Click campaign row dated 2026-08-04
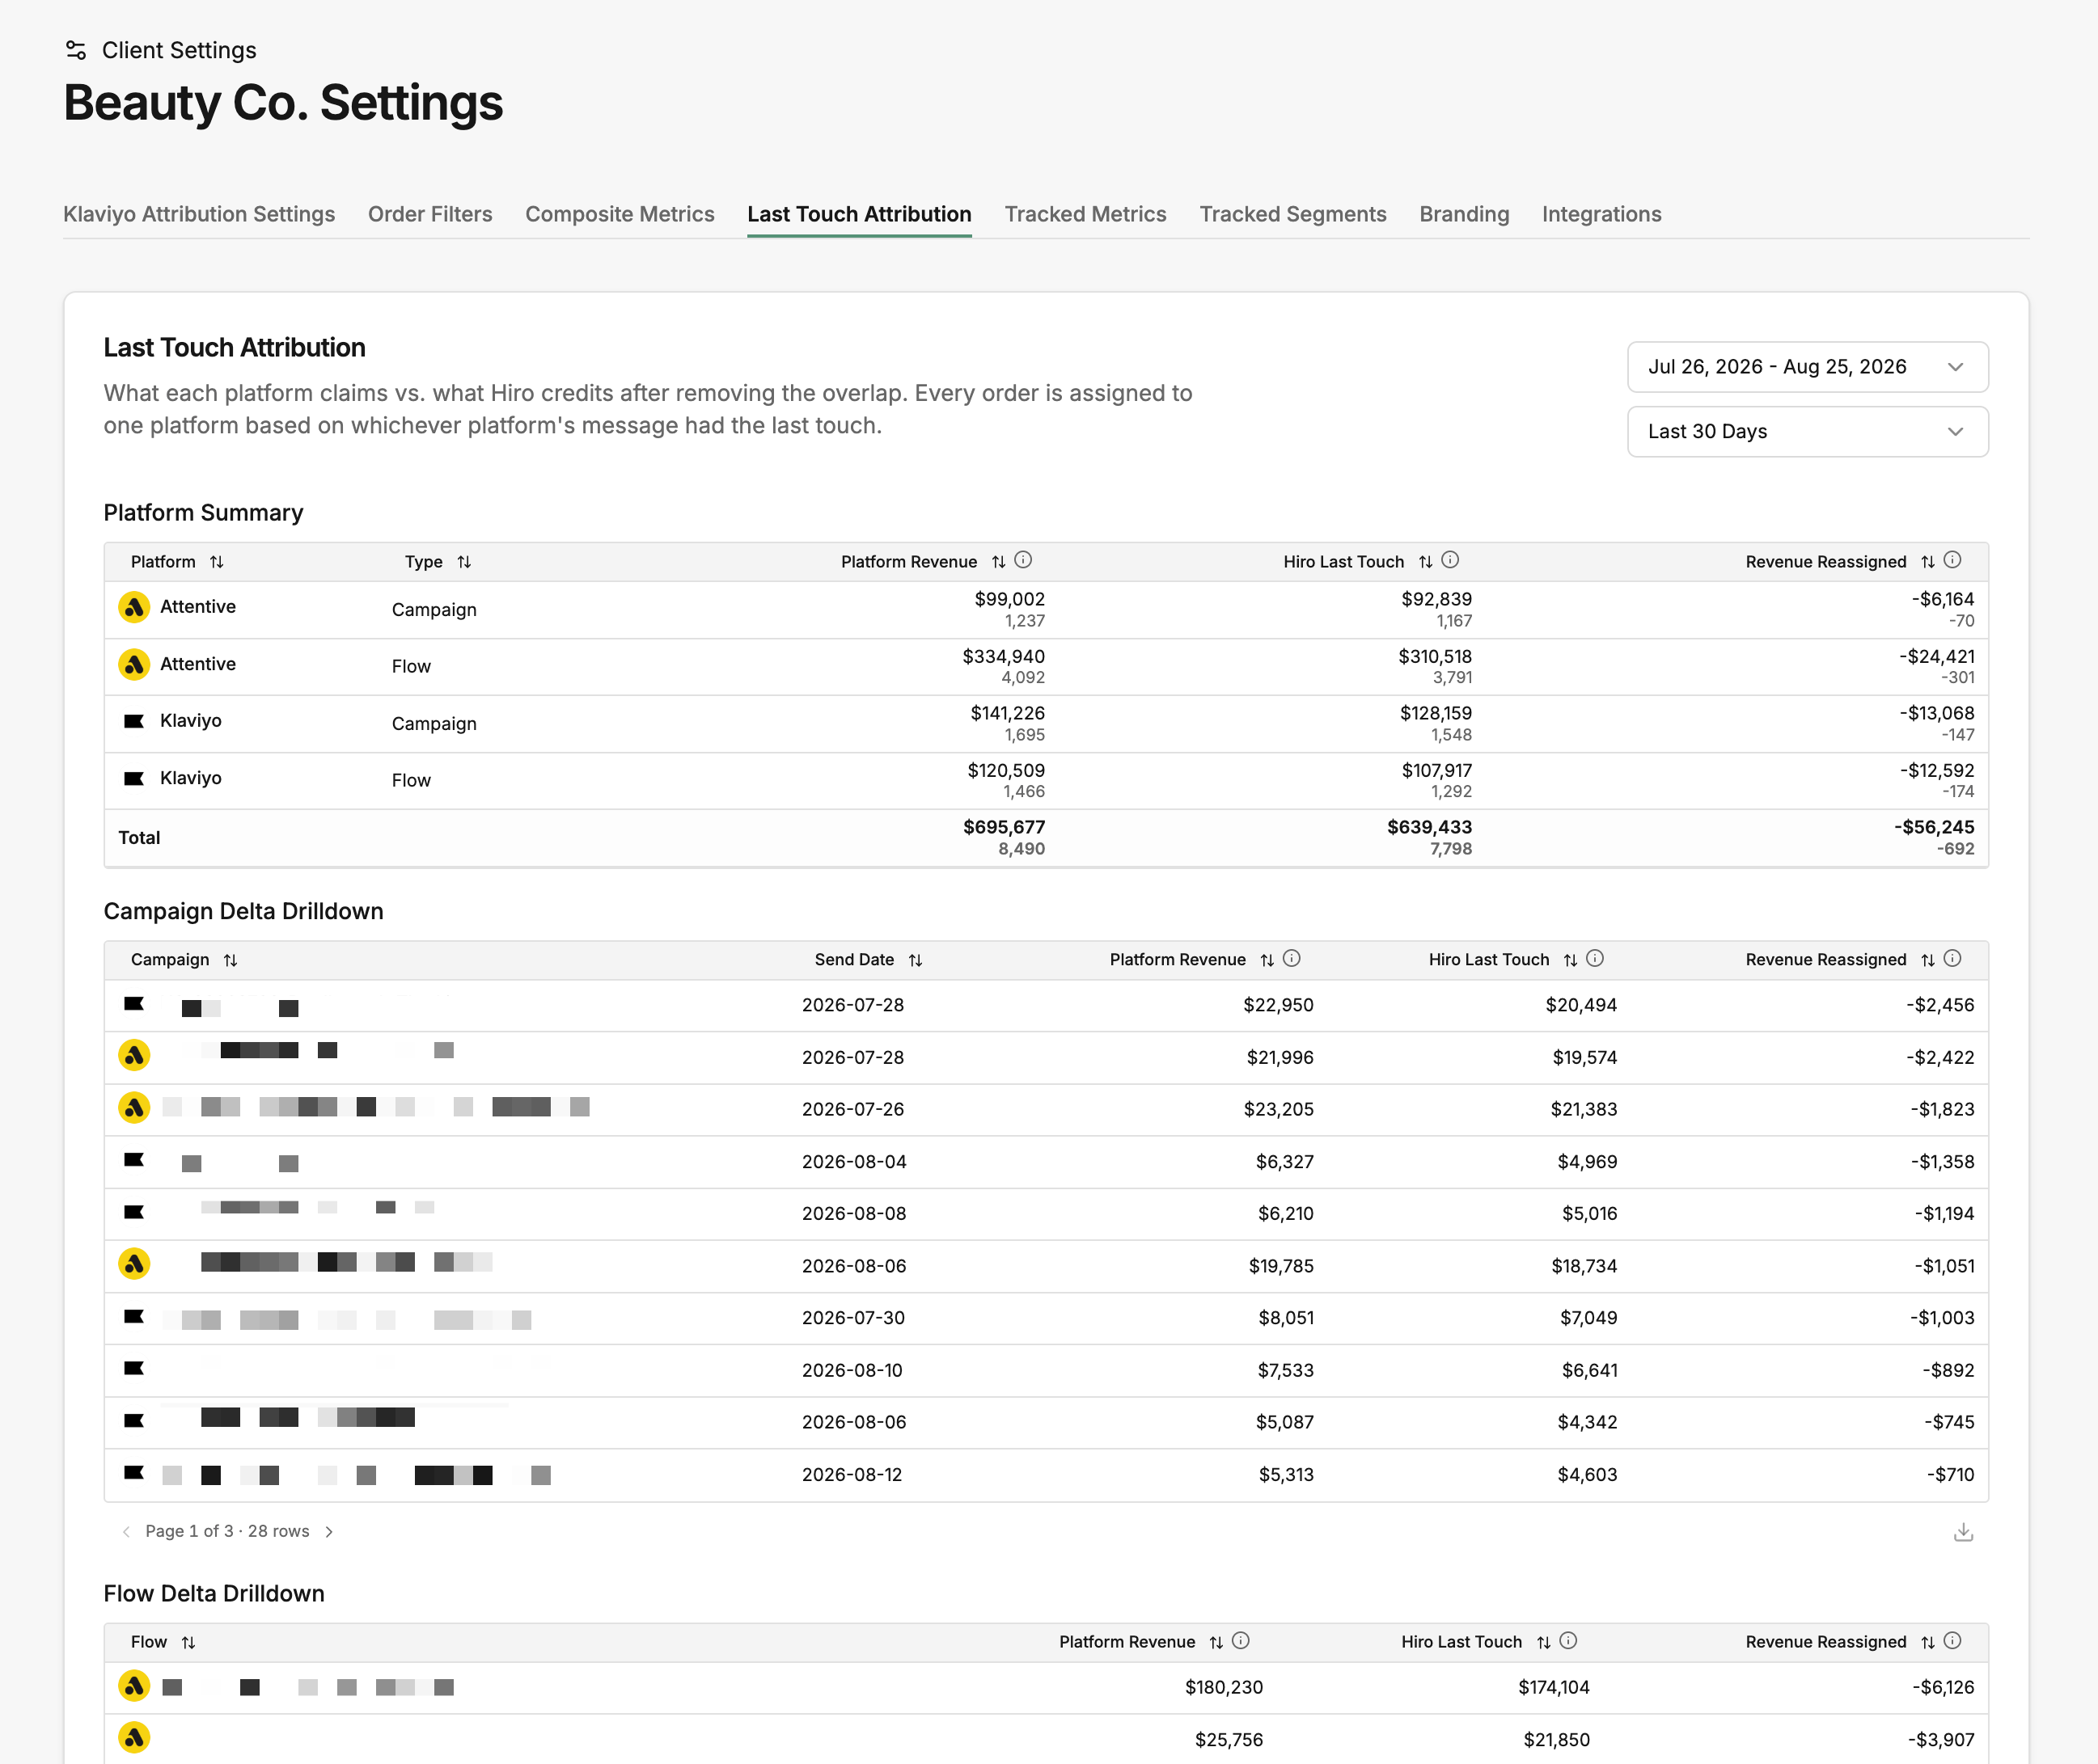2098x1764 pixels. point(1047,1162)
